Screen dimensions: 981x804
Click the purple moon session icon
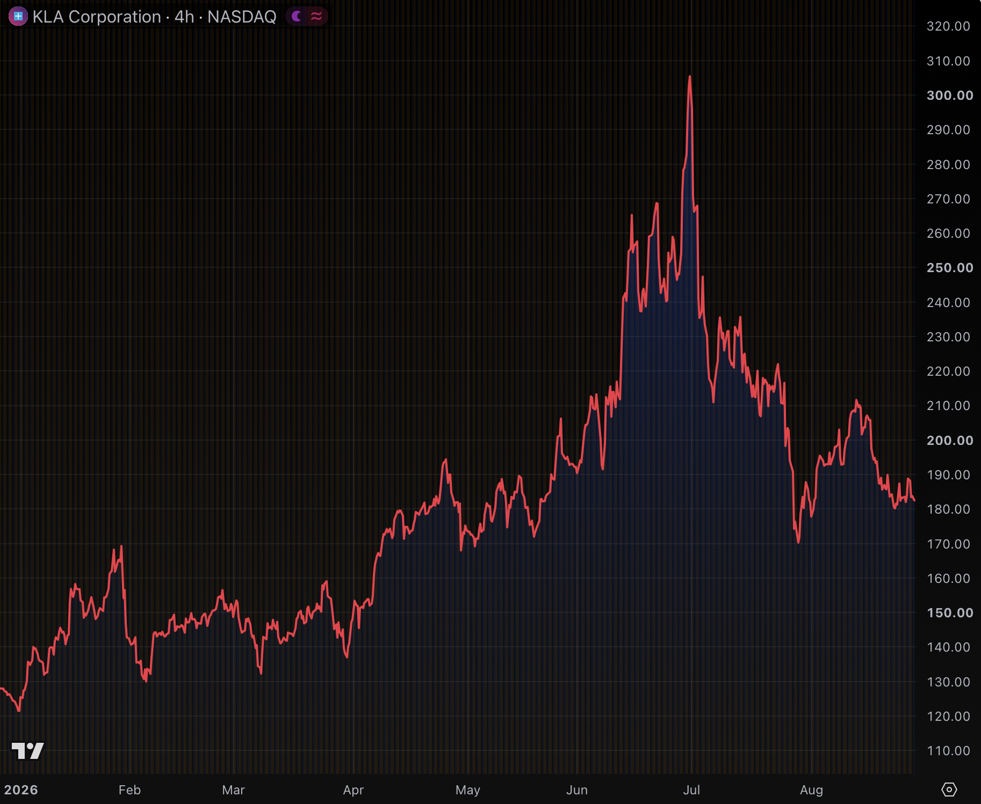click(297, 17)
